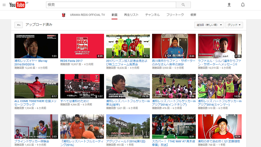Select the フリートーク tab
Image resolution: width=261 pixels, height=147 pixels.
(x=175, y=15)
